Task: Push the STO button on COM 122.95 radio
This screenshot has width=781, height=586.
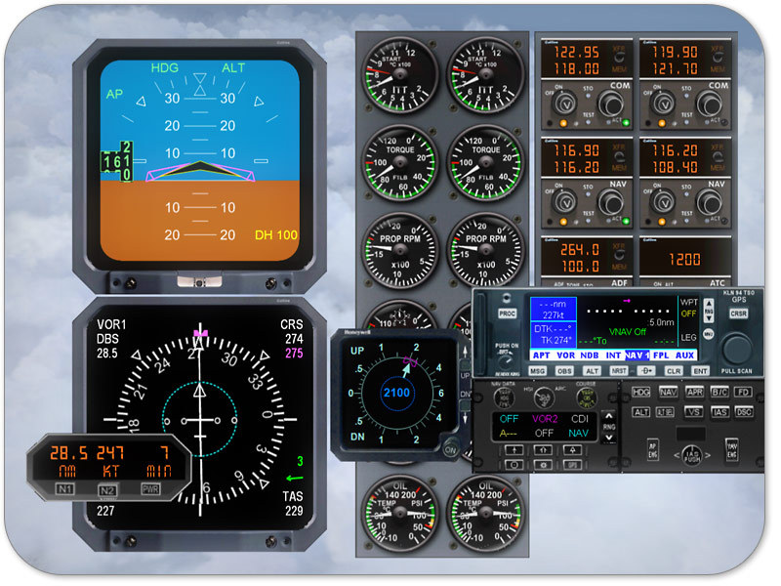Action: tap(589, 96)
